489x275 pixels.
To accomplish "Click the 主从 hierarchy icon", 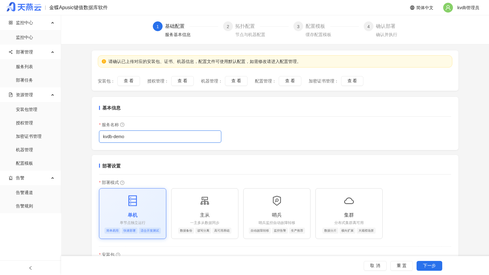I will click(x=205, y=201).
